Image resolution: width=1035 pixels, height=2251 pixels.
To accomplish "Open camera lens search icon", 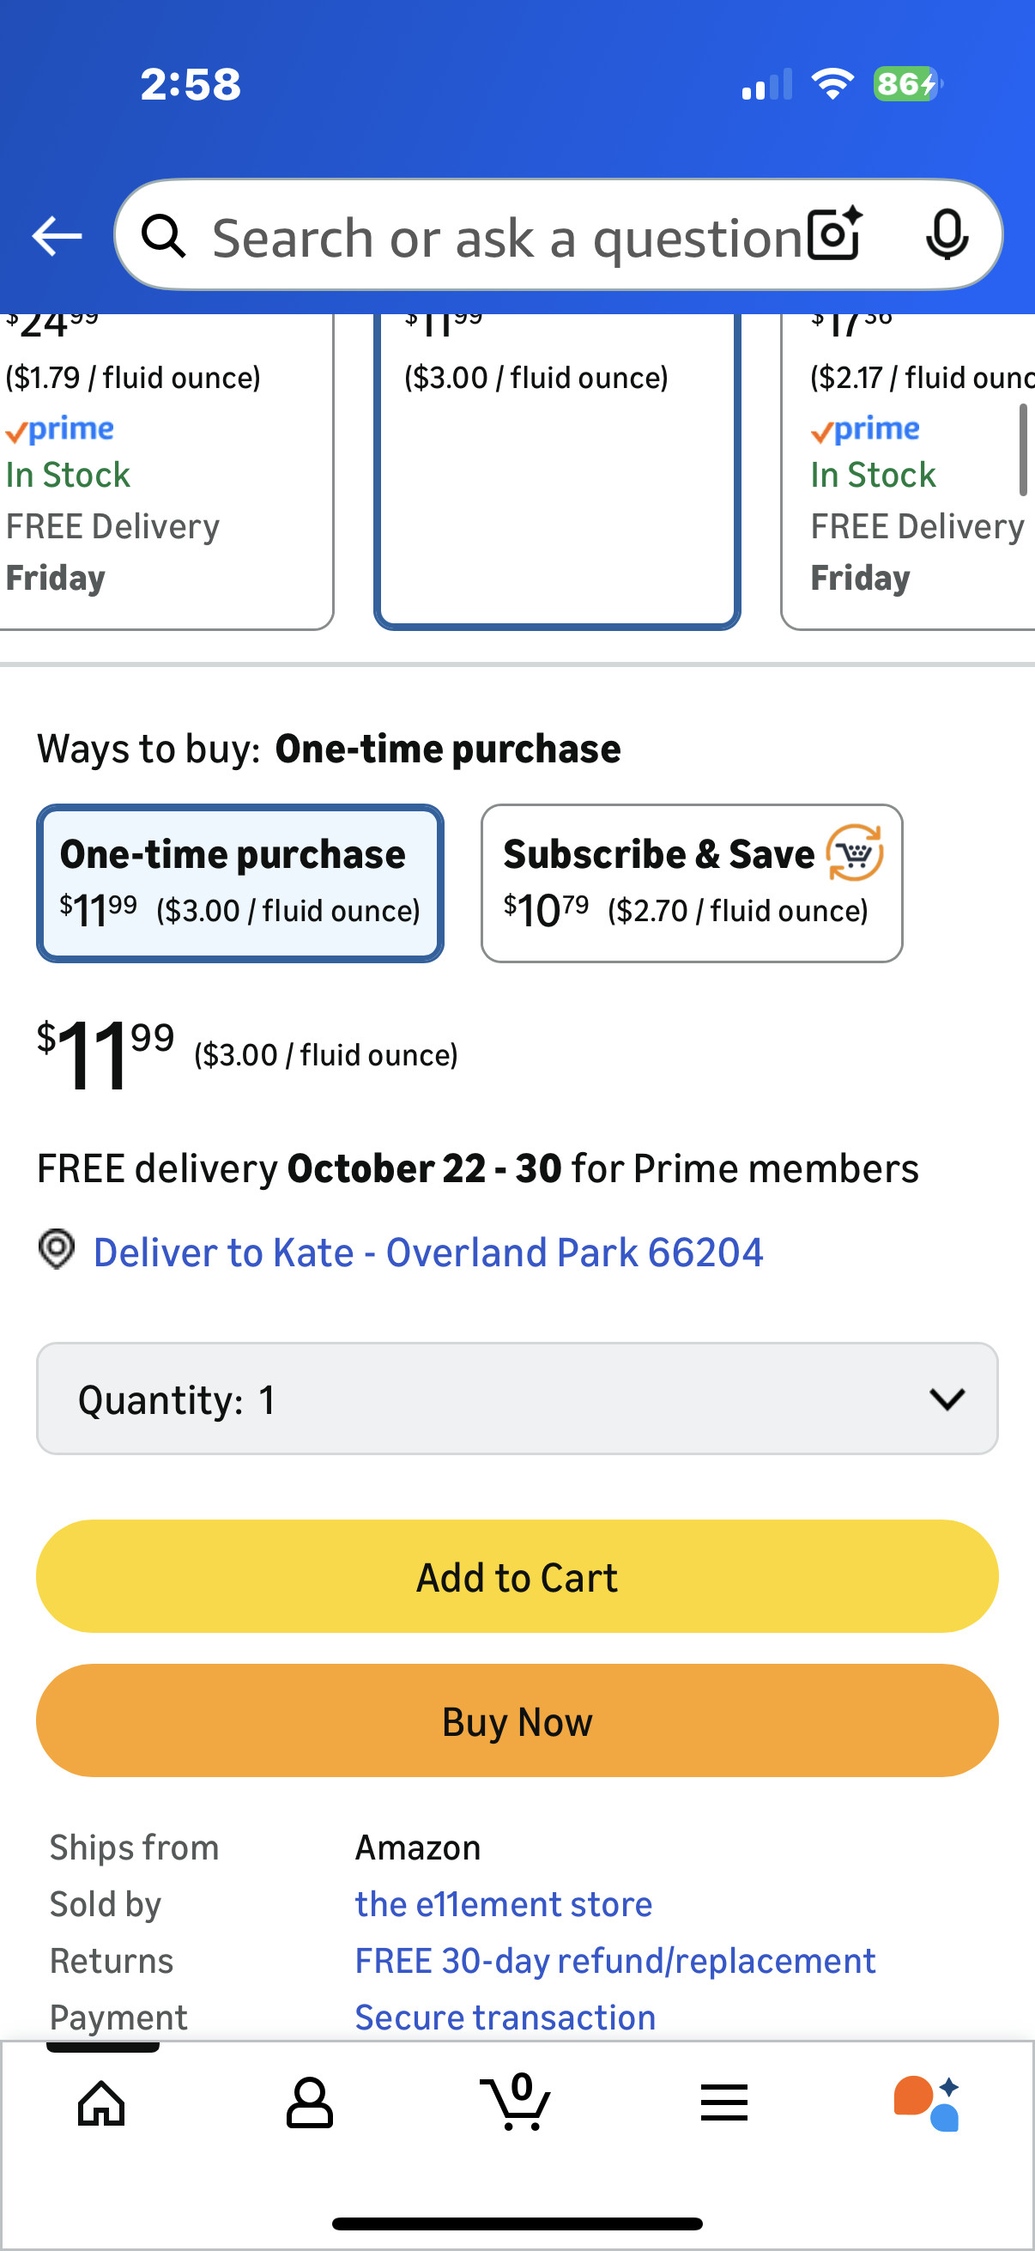I will click(x=834, y=234).
